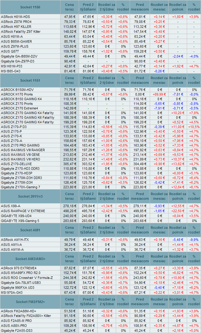Select the "ASUS X99-A" product name
The image size is (201, 333).
(10, 206)
